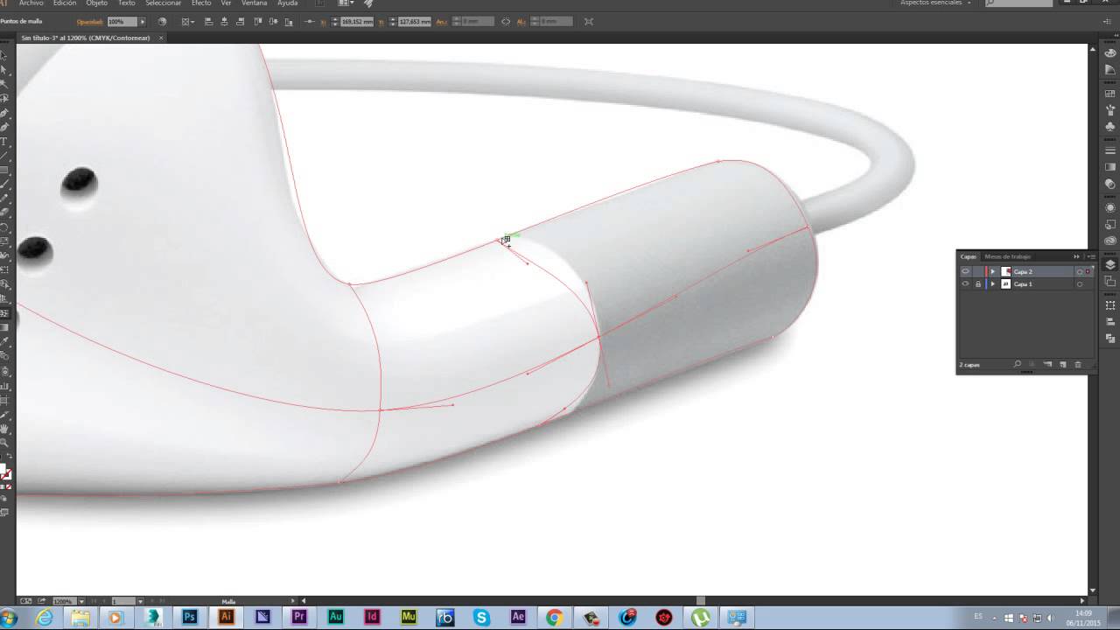Collapse the Capas panel with double arrows
The height and width of the screenshot is (630, 1120).
1077,256
